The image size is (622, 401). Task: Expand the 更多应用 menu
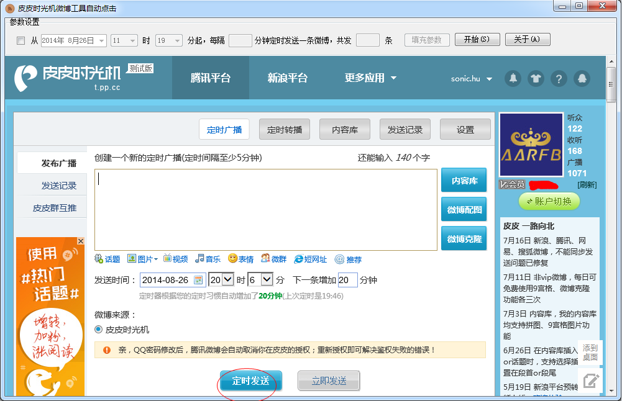(x=370, y=78)
